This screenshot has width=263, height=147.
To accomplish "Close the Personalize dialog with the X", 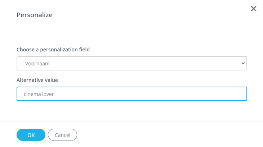I will pos(254,9).
